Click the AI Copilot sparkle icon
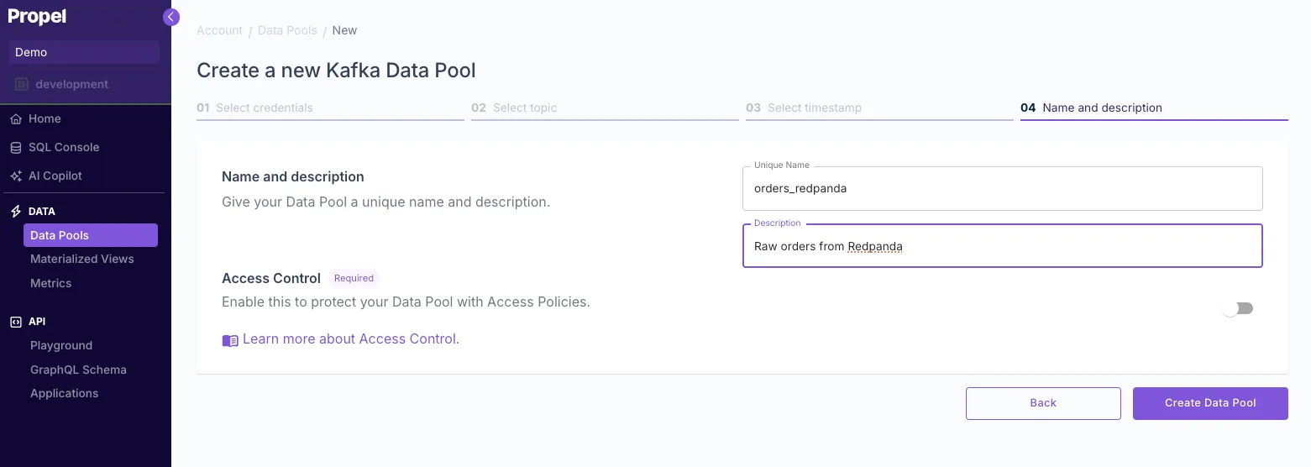 (15, 176)
